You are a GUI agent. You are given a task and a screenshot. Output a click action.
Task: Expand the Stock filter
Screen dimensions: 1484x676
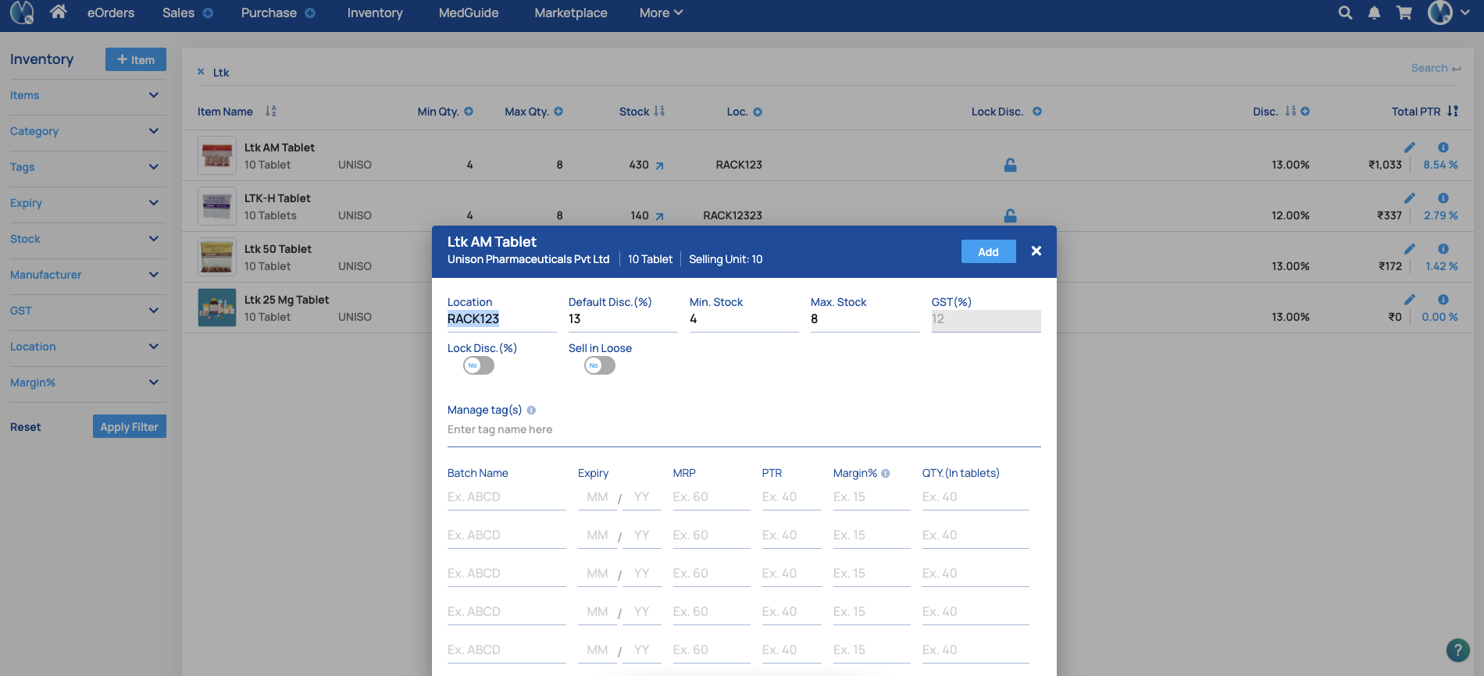click(x=154, y=239)
